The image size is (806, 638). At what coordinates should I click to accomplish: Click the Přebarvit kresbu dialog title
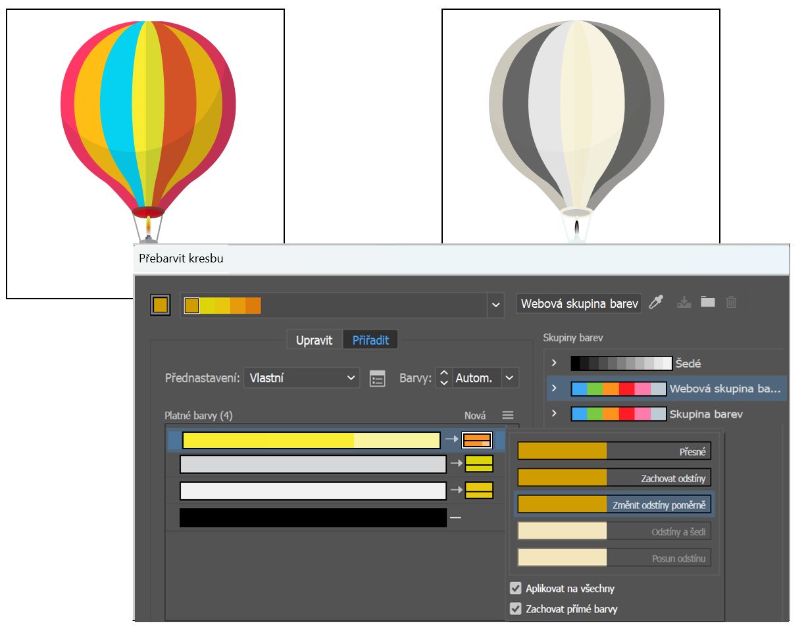click(181, 258)
